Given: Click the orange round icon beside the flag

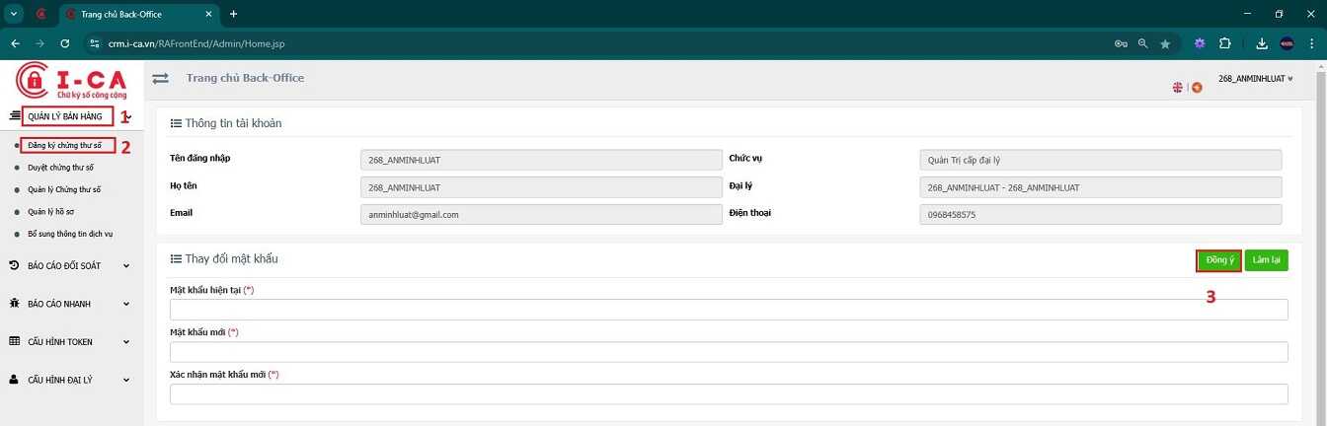Looking at the screenshot, I should coord(1197,88).
